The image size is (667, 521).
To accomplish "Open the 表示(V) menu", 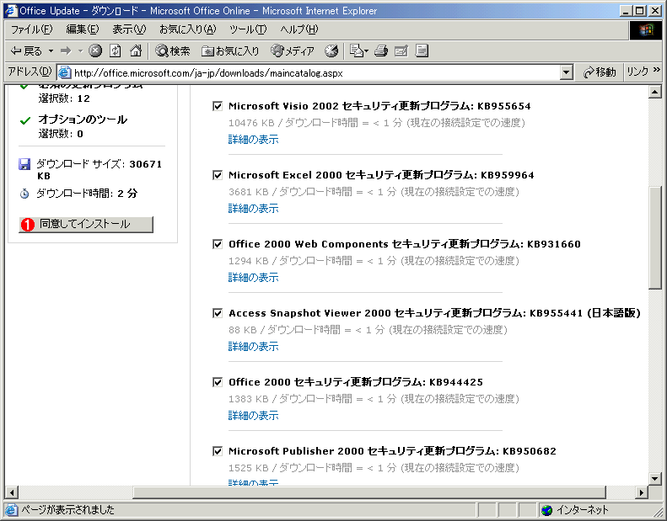I will [x=129, y=29].
